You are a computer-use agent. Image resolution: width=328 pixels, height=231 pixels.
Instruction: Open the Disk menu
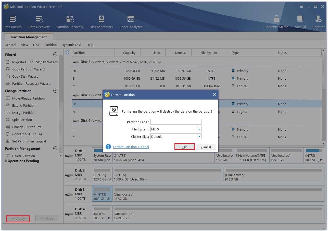(36, 45)
